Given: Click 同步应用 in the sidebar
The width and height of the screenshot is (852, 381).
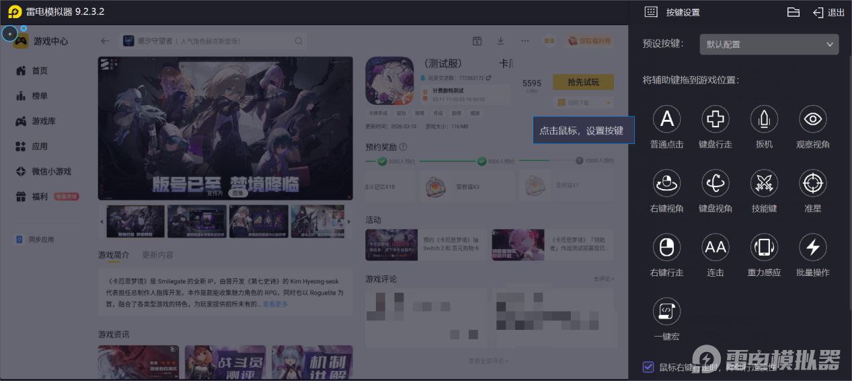Looking at the screenshot, I should [35, 240].
